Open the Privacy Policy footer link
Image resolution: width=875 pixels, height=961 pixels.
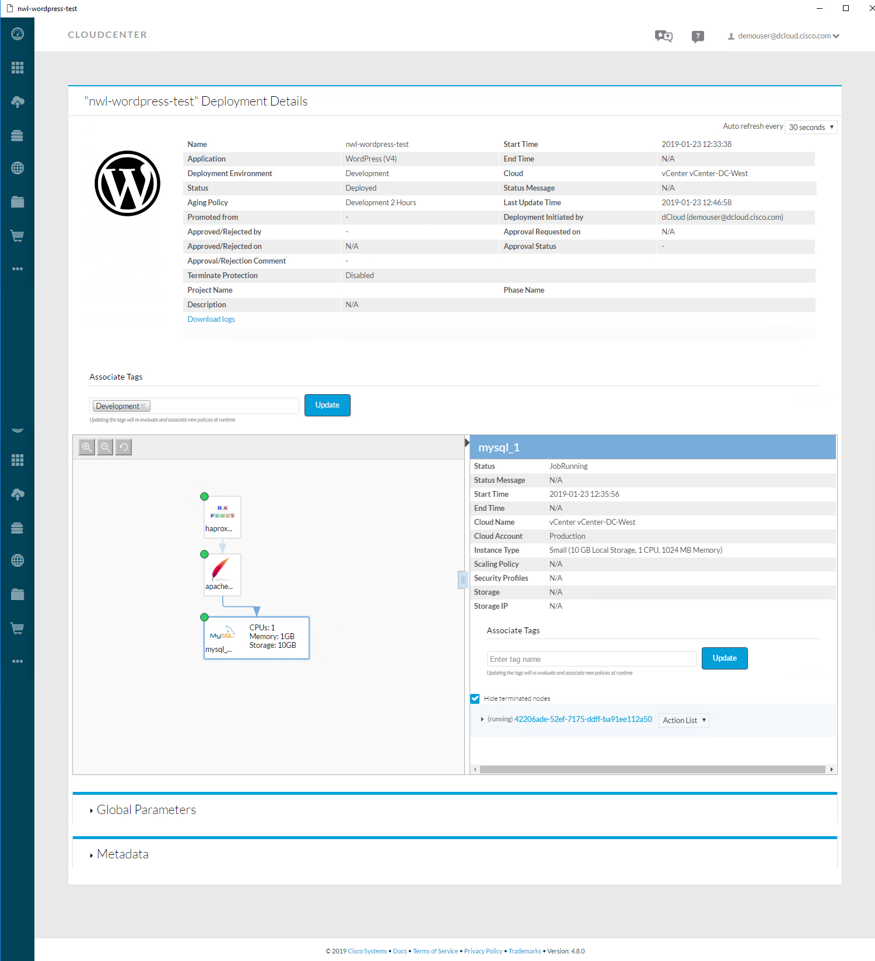(x=483, y=951)
